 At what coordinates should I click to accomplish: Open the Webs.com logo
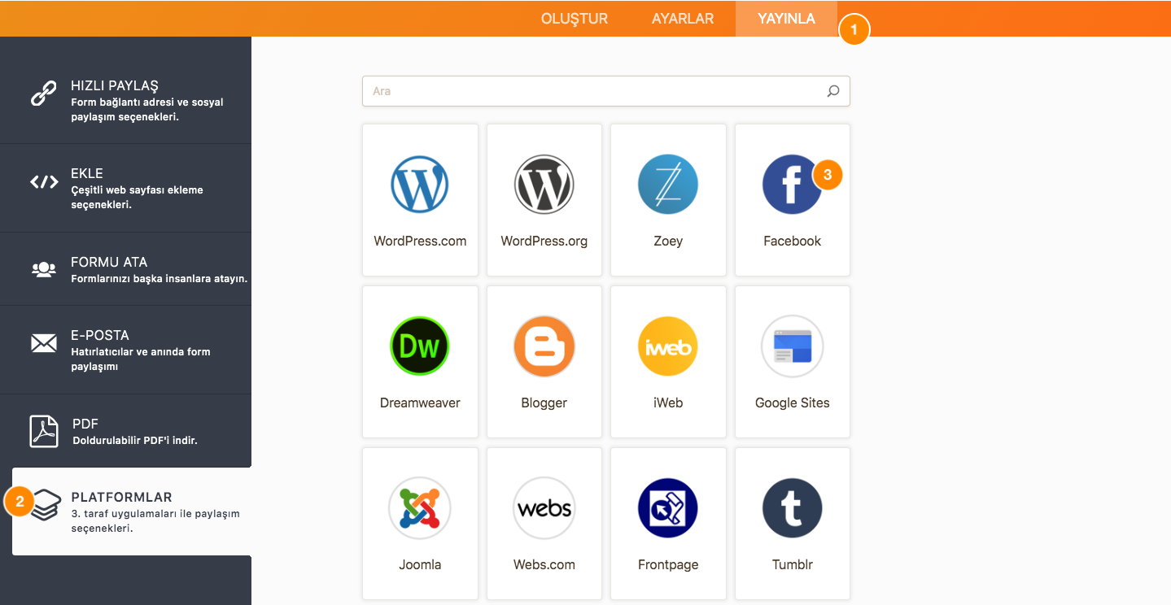click(544, 508)
